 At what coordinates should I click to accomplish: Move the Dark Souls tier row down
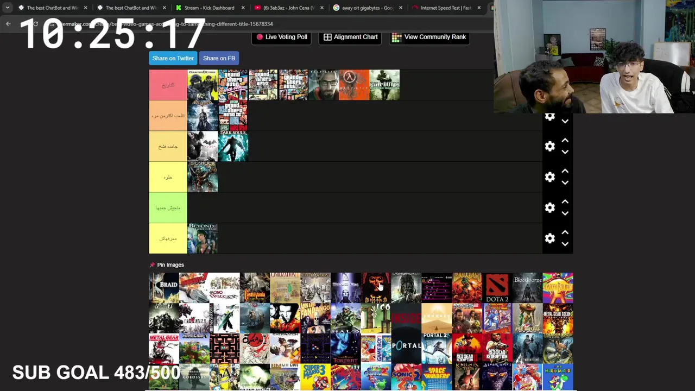tap(565, 152)
